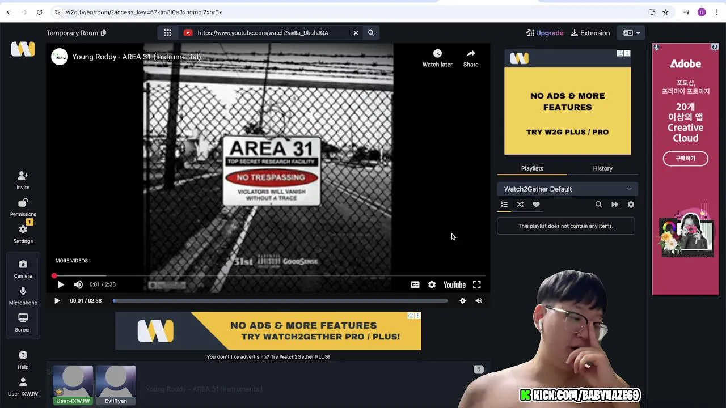Bookmark this page with the star
Image resolution: width=726 pixels, height=408 pixels.
665,12
